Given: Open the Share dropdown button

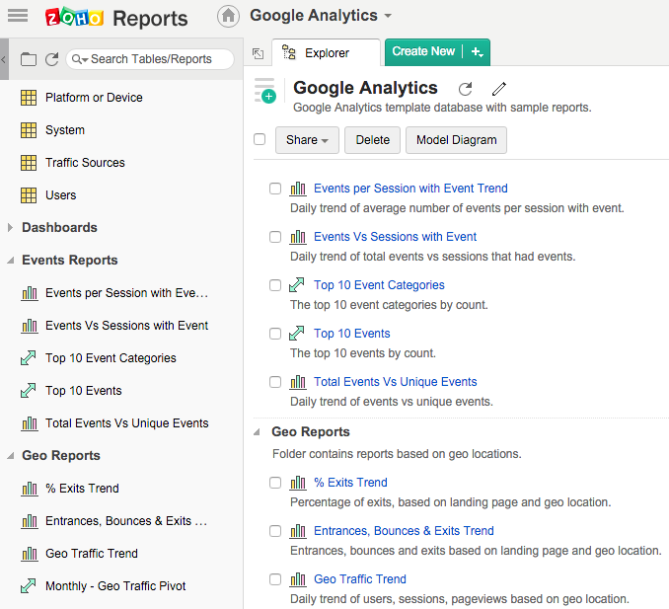Looking at the screenshot, I should click(x=307, y=140).
